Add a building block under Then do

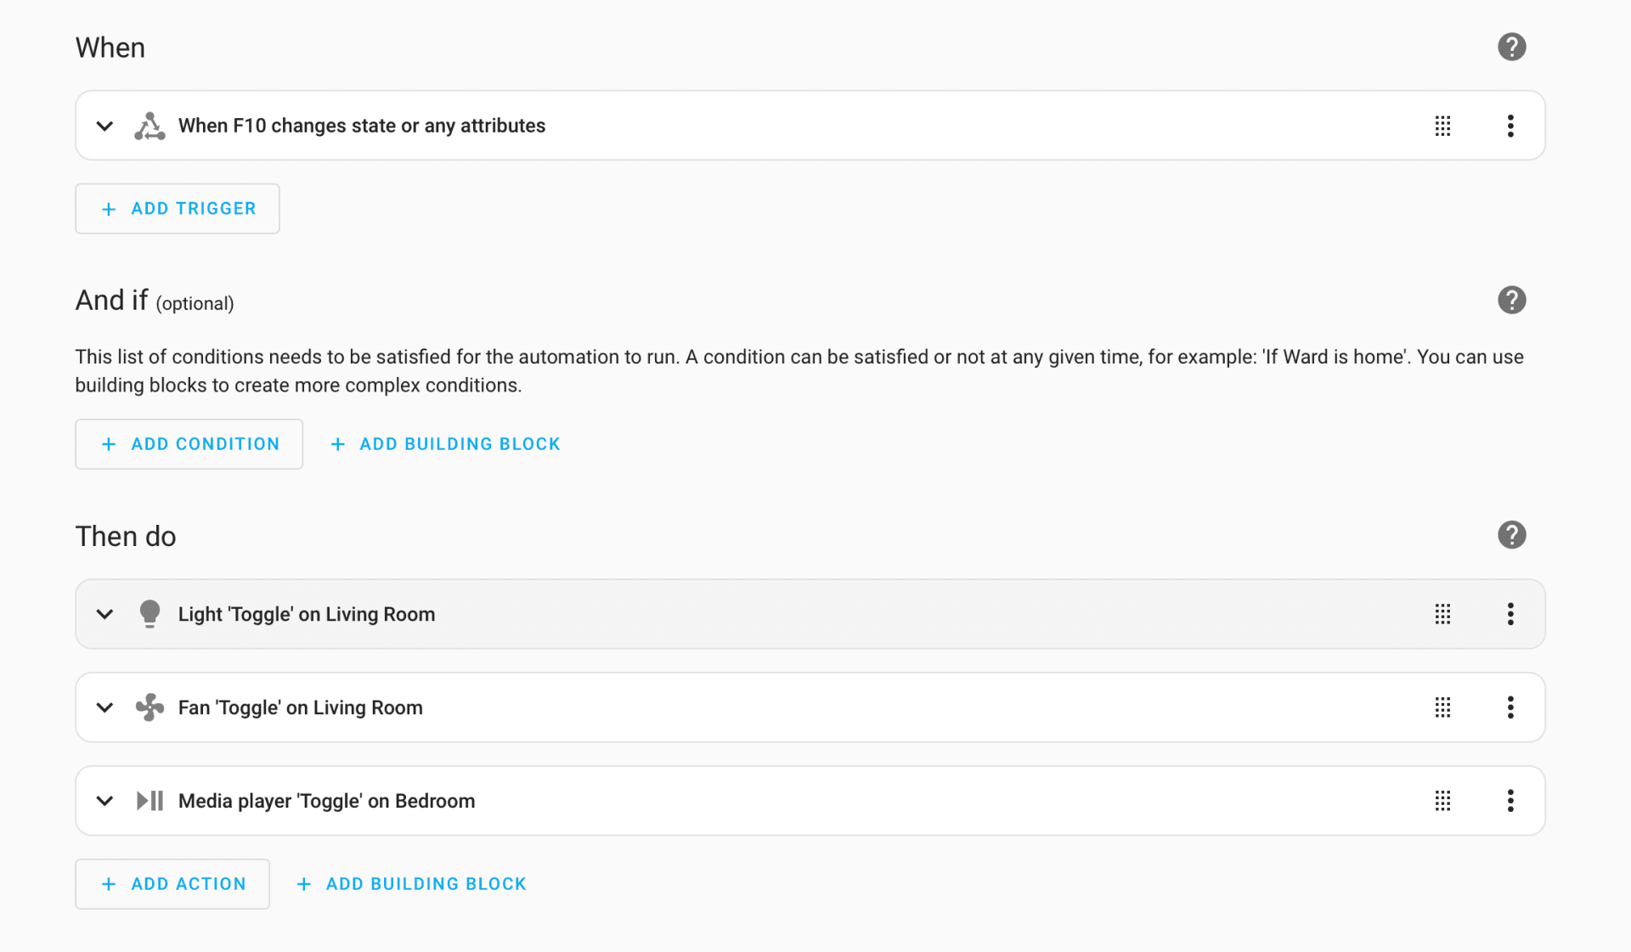tap(411, 884)
